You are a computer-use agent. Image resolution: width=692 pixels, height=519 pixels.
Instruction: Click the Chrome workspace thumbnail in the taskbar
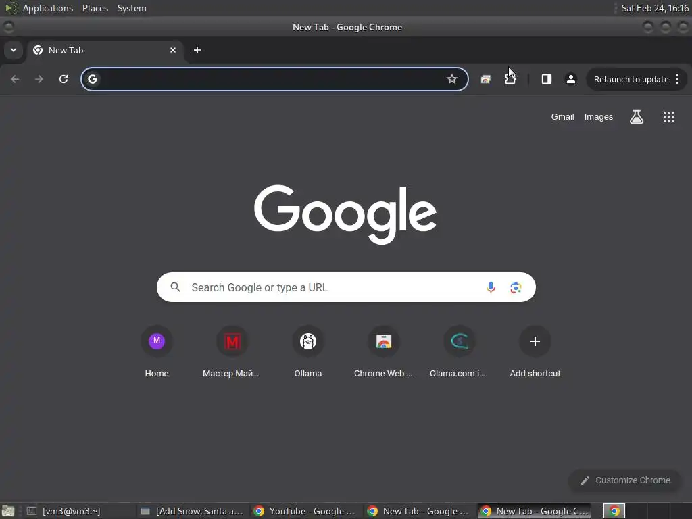pyautogui.click(x=614, y=511)
